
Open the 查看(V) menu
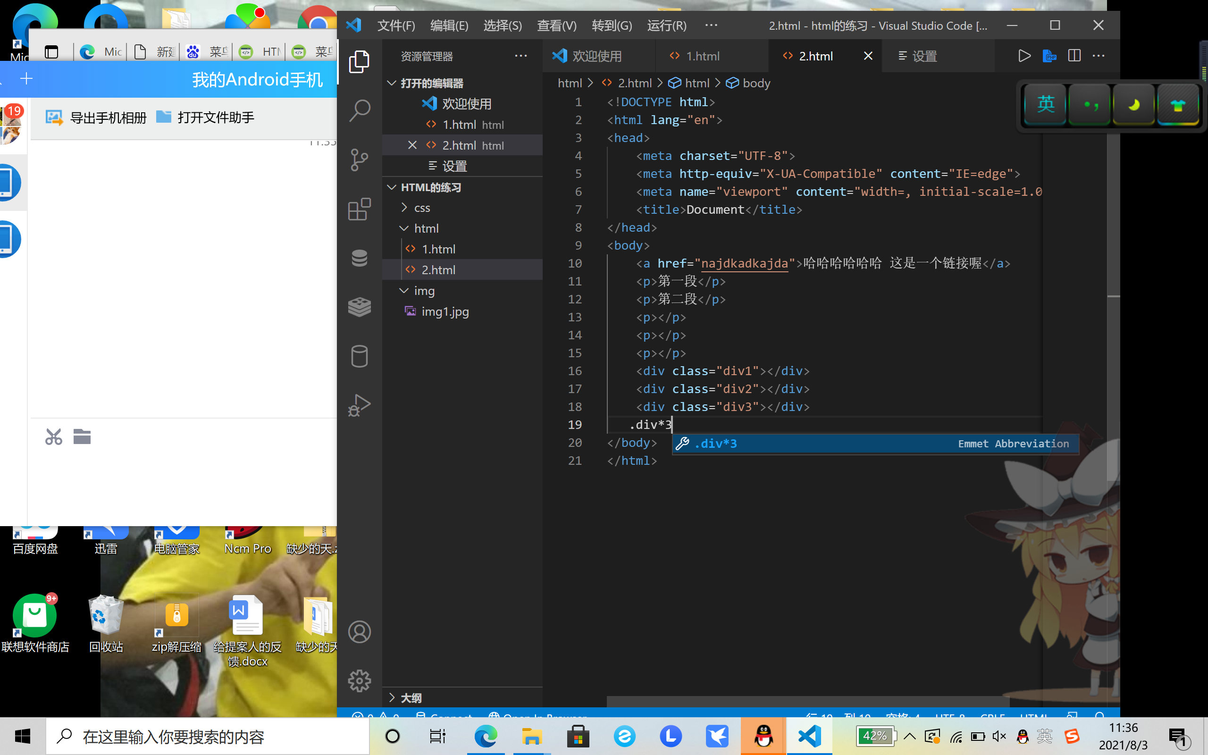click(x=557, y=25)
